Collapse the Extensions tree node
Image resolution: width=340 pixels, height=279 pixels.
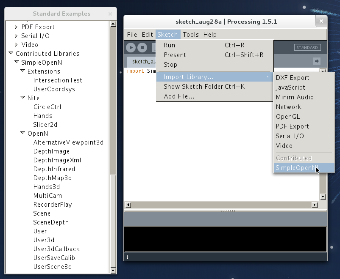[x=22, y=71]
